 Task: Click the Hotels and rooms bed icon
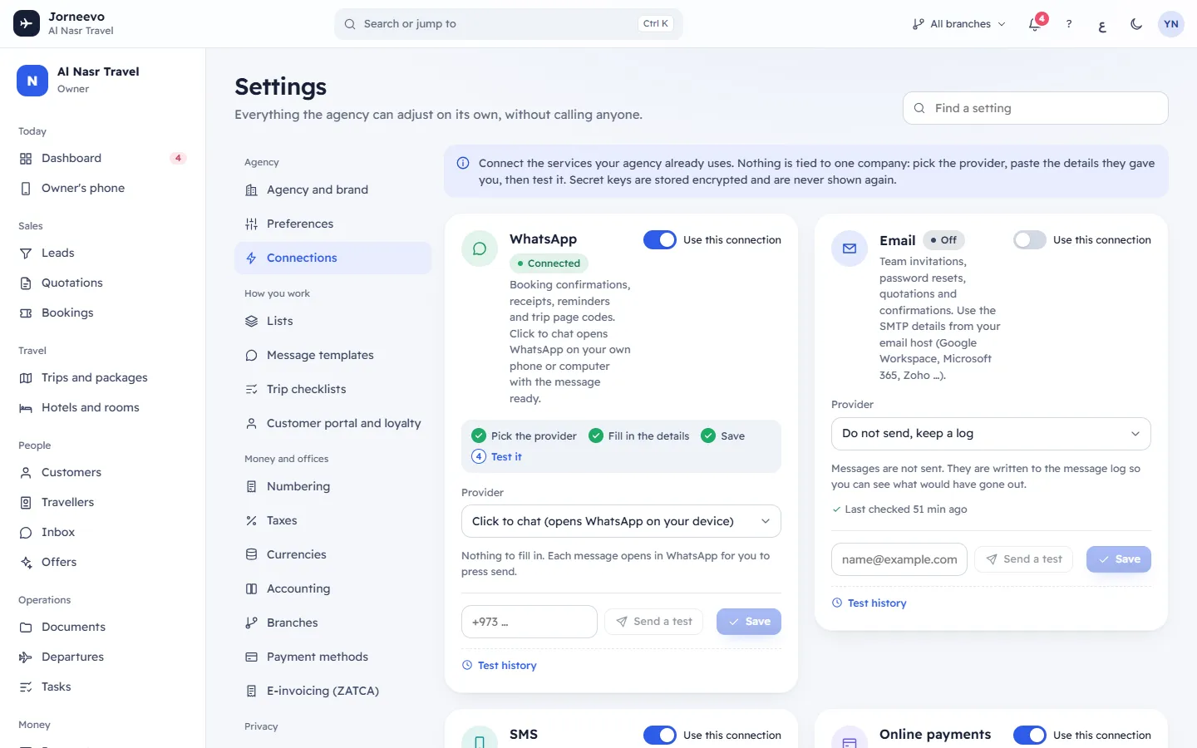[26, 408]
